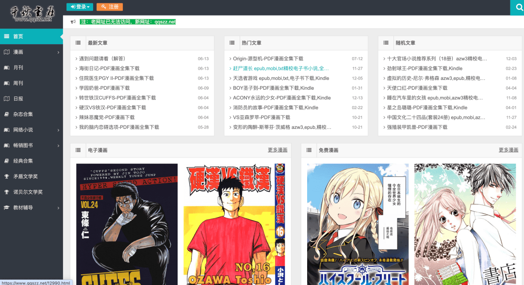Open the ハイスクール・フリート manga cover

pyautogui.click(x=358, y=224)
